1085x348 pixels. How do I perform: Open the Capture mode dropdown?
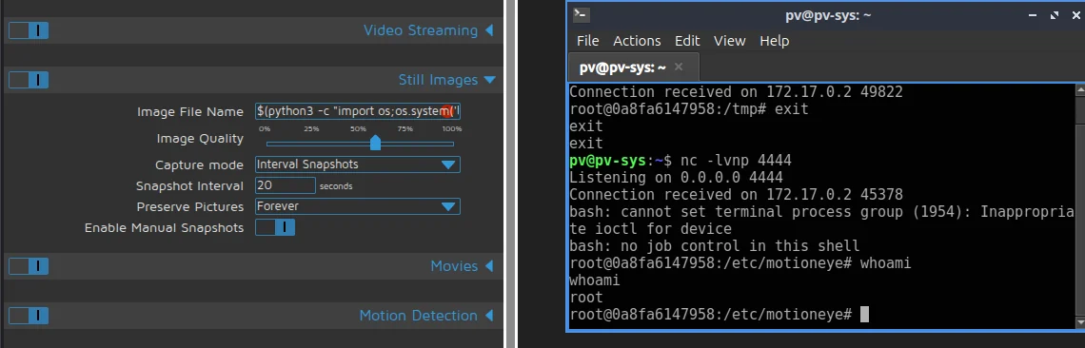[x=358, y=164]
